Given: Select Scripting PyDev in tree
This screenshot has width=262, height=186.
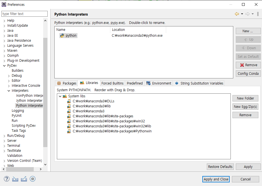Looking at the screenshot, I should click(x=24, y=125).
